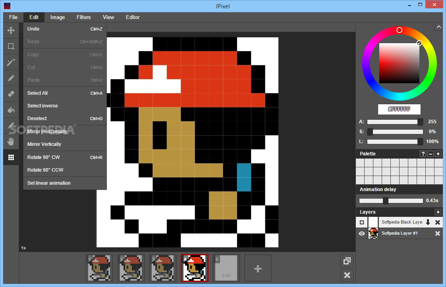Select empty animation frame 5

pos(226,268)
